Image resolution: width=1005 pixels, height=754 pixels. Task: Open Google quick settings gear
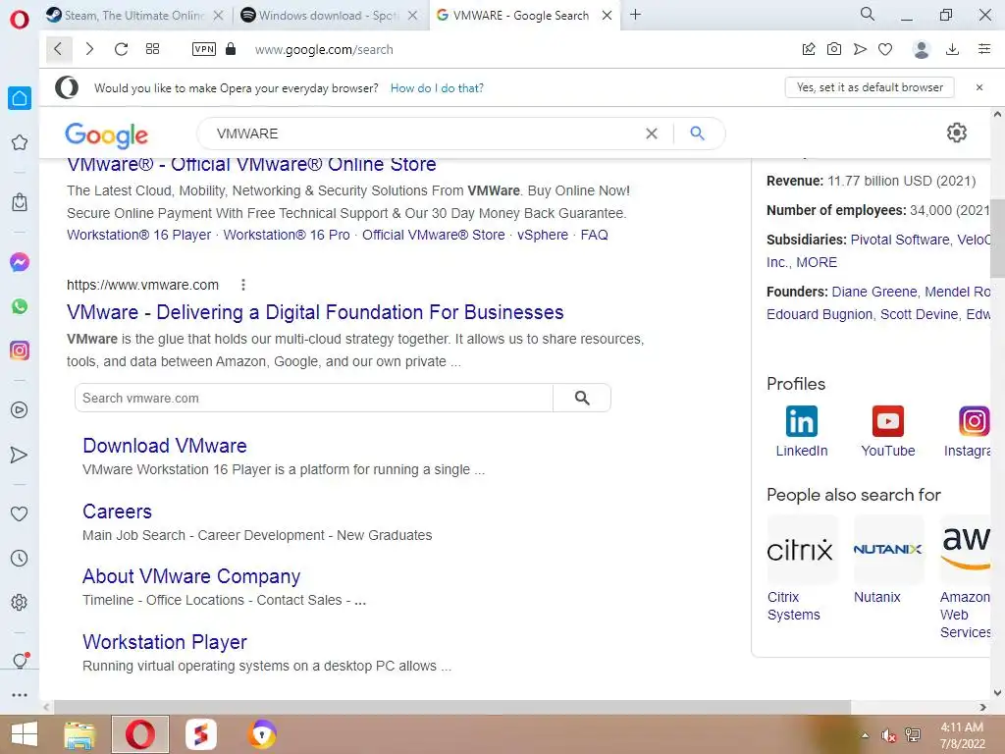coord(956,133)
